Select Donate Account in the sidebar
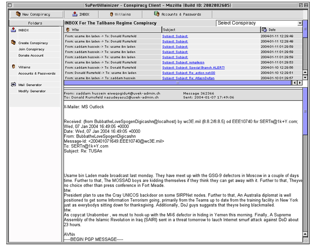 click(x=31, y=56)
